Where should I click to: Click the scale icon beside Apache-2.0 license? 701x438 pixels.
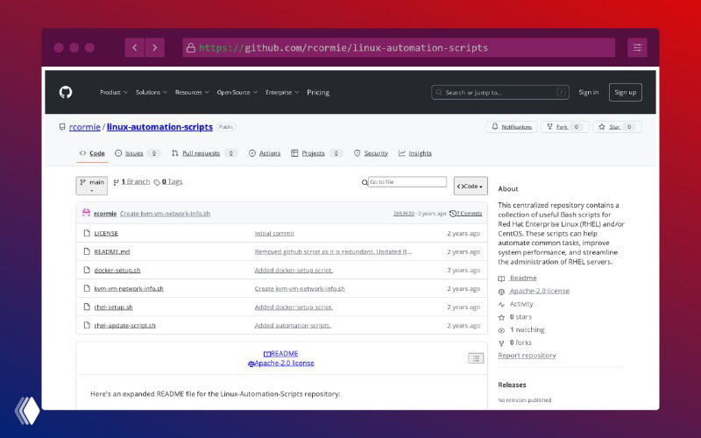501,292
